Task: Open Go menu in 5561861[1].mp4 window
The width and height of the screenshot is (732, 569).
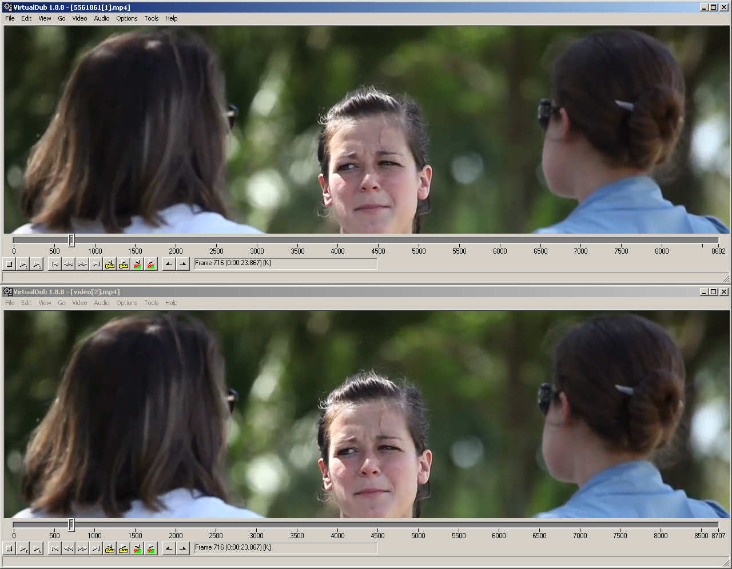Action: [62, 18]
